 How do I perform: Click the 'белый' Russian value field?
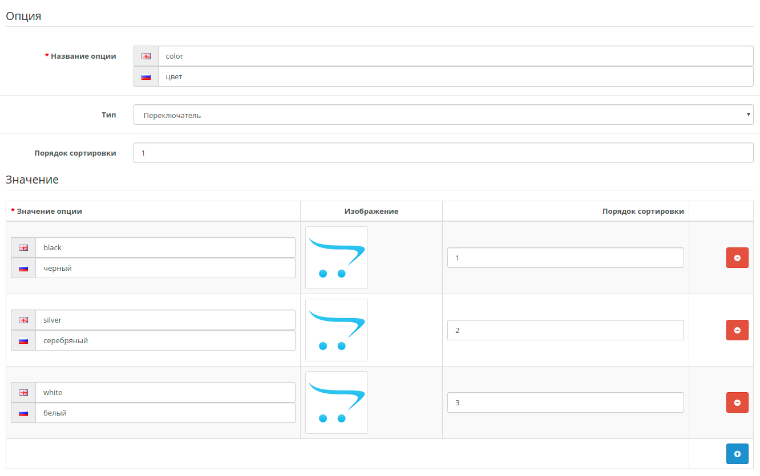click(165, 413)
